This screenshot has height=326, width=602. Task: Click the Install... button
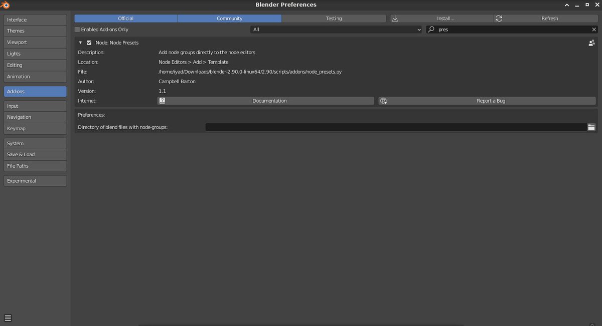pos(442,19)
